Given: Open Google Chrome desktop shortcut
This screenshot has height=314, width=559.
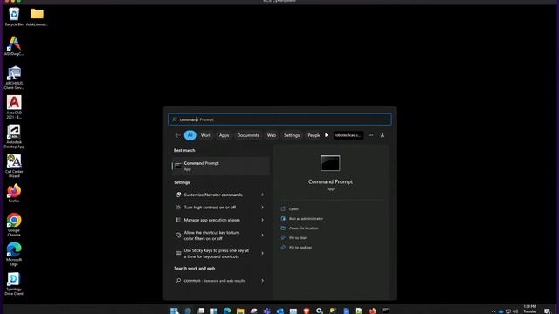Looking at the screenshot, I should click(14, 225).
